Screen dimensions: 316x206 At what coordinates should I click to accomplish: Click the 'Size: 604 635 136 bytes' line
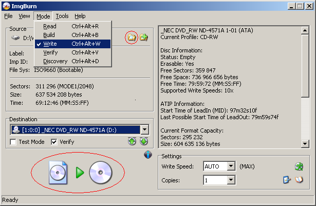pyautogui.click(x=190, y=144)
